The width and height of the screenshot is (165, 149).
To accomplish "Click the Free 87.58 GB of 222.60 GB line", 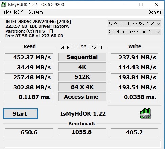I will 34,36.
